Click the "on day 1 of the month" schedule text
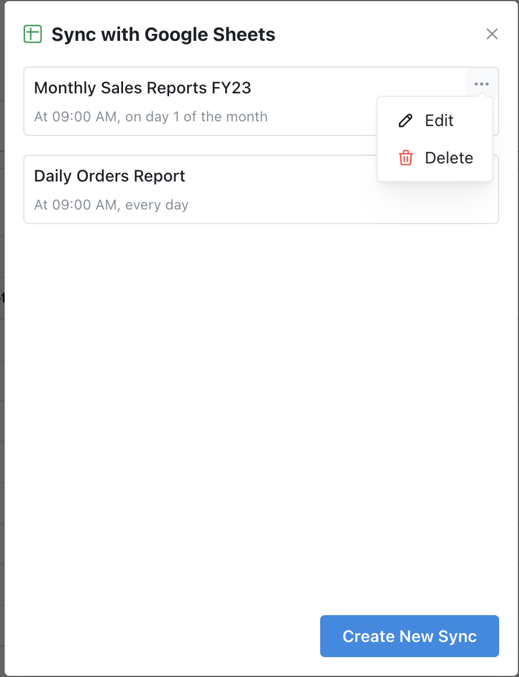Screen dimensions: 519x677 [x=197, y=117]
